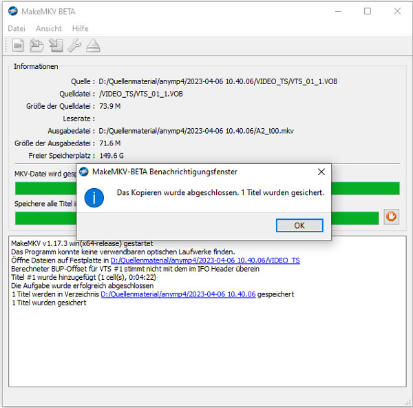Click the eject disc toolbar icon
This screenshot has height=408, width=413.
tap(93, 45)
